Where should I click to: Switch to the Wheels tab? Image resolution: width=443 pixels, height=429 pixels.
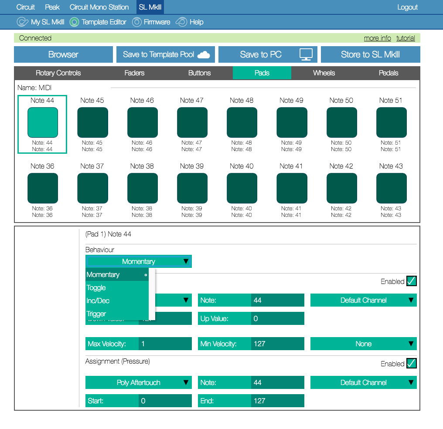click(324, 73)
